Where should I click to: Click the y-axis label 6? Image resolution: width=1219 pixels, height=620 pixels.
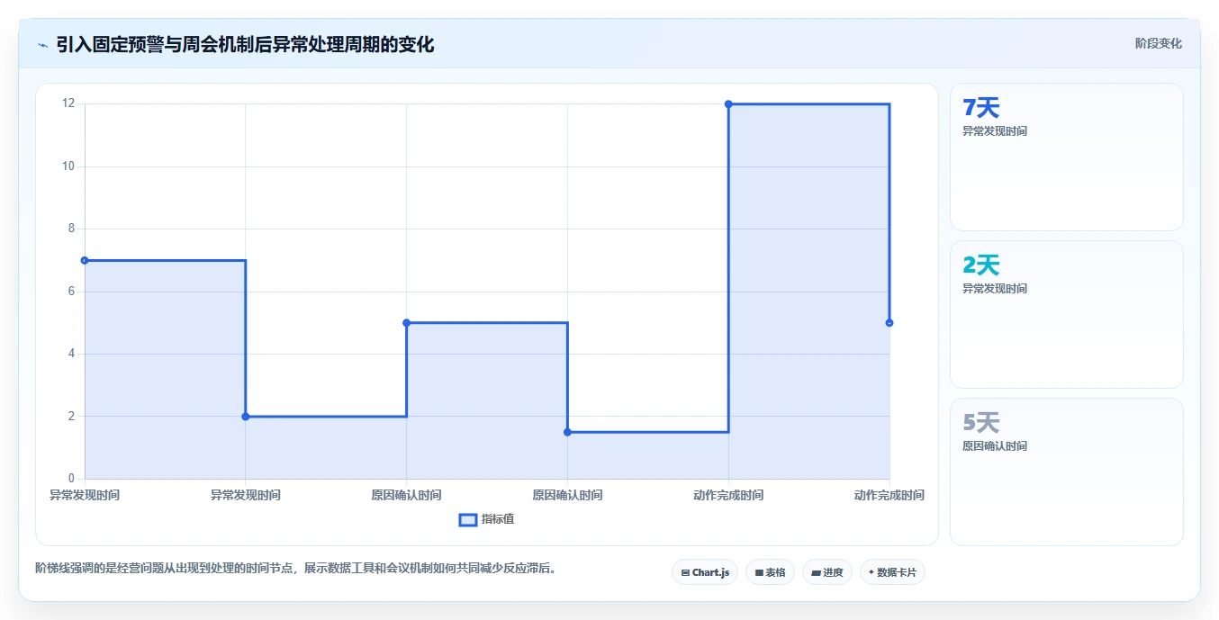[x=71, y=292]
